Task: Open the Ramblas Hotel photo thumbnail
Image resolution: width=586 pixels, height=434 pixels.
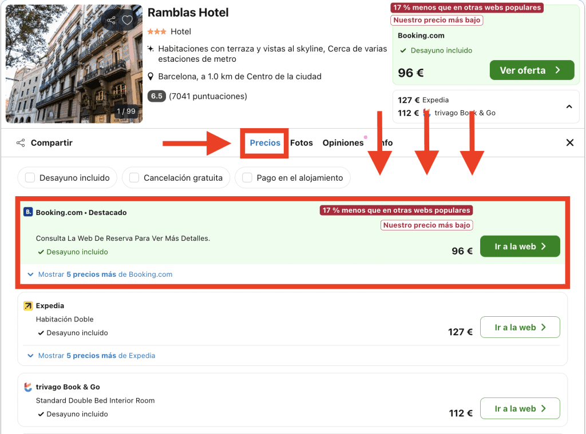Action: click(74, 63)
